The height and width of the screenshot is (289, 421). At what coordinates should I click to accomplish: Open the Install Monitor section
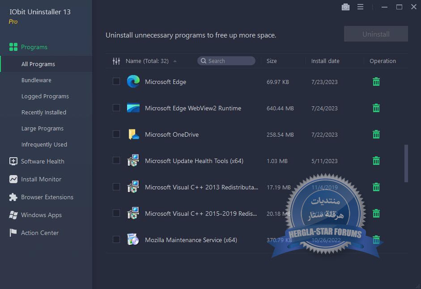pos(41,179)
